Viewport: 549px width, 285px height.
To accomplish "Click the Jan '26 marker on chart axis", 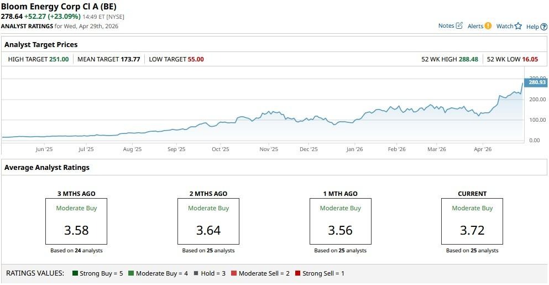I will coord(354,149).
